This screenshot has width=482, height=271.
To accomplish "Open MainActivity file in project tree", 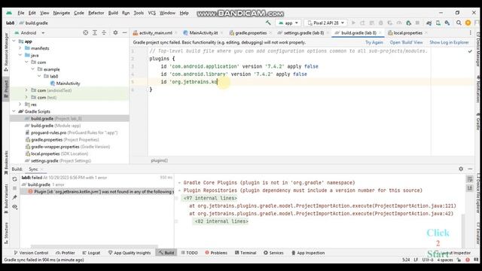I will [x=68, y=84].
